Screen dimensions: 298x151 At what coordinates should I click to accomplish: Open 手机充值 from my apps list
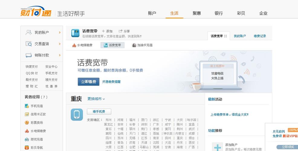pos(37,106)
